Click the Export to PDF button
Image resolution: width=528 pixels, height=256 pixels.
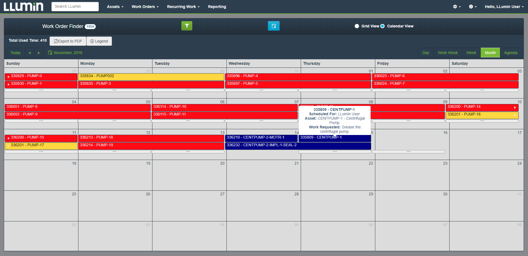click(x=68, y=41)
